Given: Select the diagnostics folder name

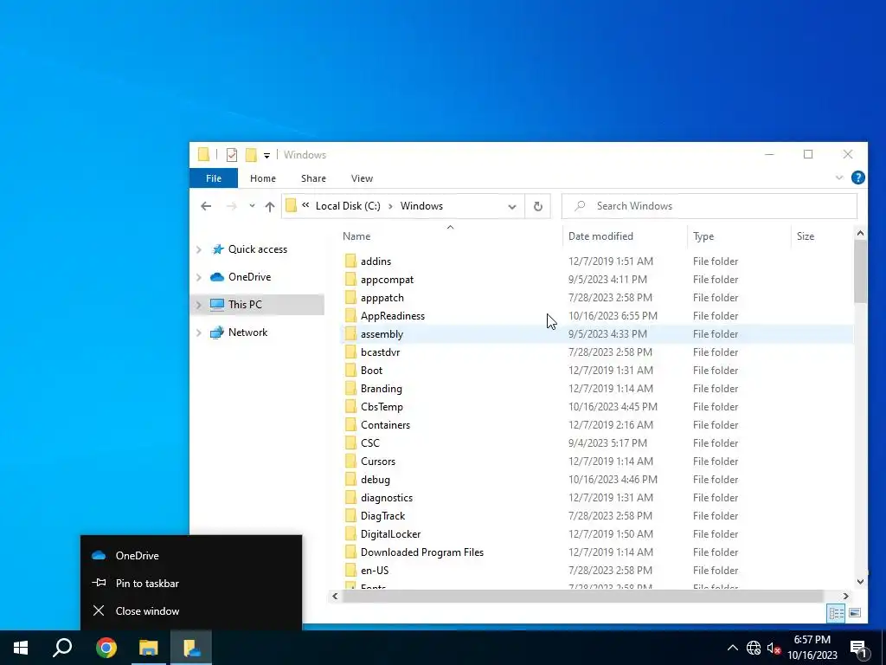Looking at the screenshot, I should click(387, 498).
